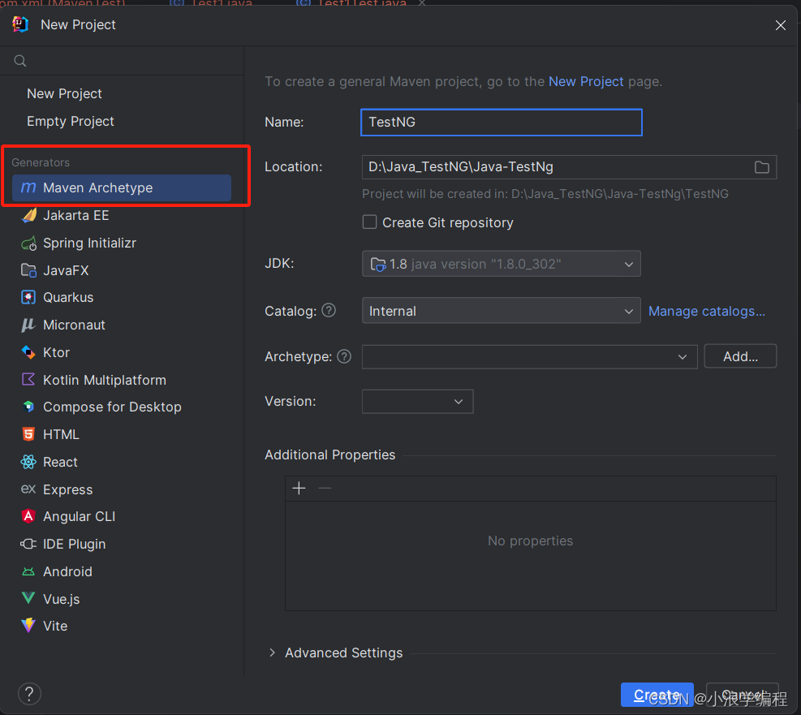Image resolution: width=801 pixels, height=715 pixels.
Task: Open the Archetype dropdown
Action: pyautogui.click(x=530, y=356)
